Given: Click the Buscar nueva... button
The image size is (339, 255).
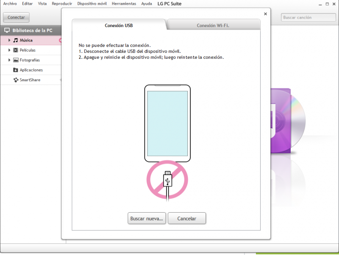Looking at the screenshot, I should point(147,218).
